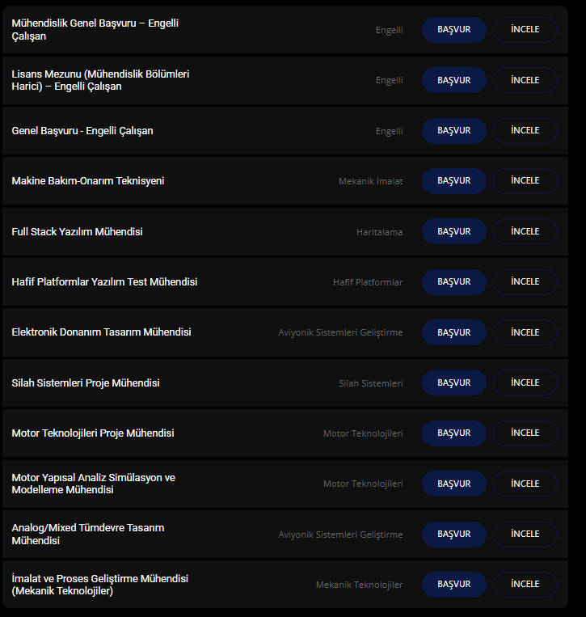This screenshot has width=586, height=617.
Task: Click BAŞVUR for Hafif Platformlar Yazılım Test Mühendisi
Action: click(x=453, y=282)
